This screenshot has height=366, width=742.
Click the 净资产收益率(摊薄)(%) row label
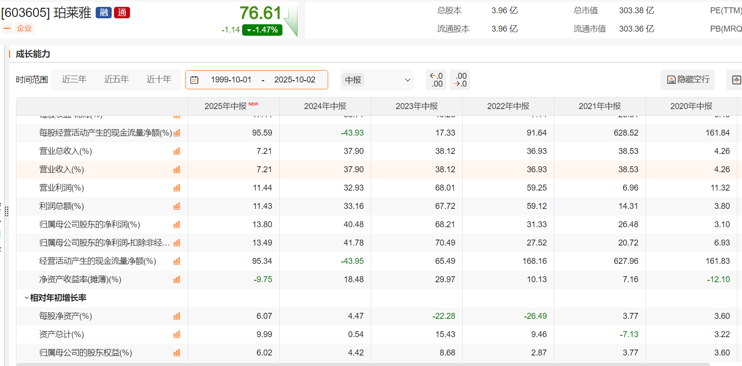click(x=80, y=279)
